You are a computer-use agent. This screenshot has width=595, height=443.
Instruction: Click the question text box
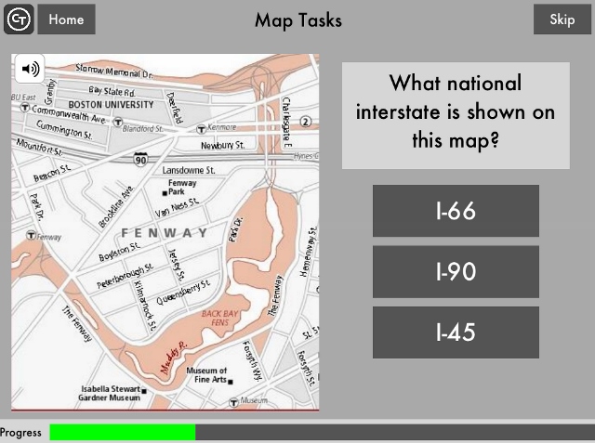(456, 115)
